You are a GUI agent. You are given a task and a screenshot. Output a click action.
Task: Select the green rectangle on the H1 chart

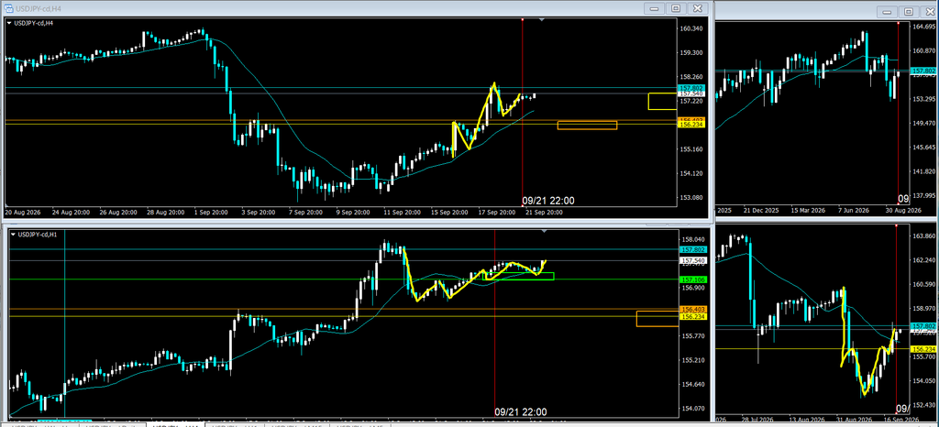(519, 277)
